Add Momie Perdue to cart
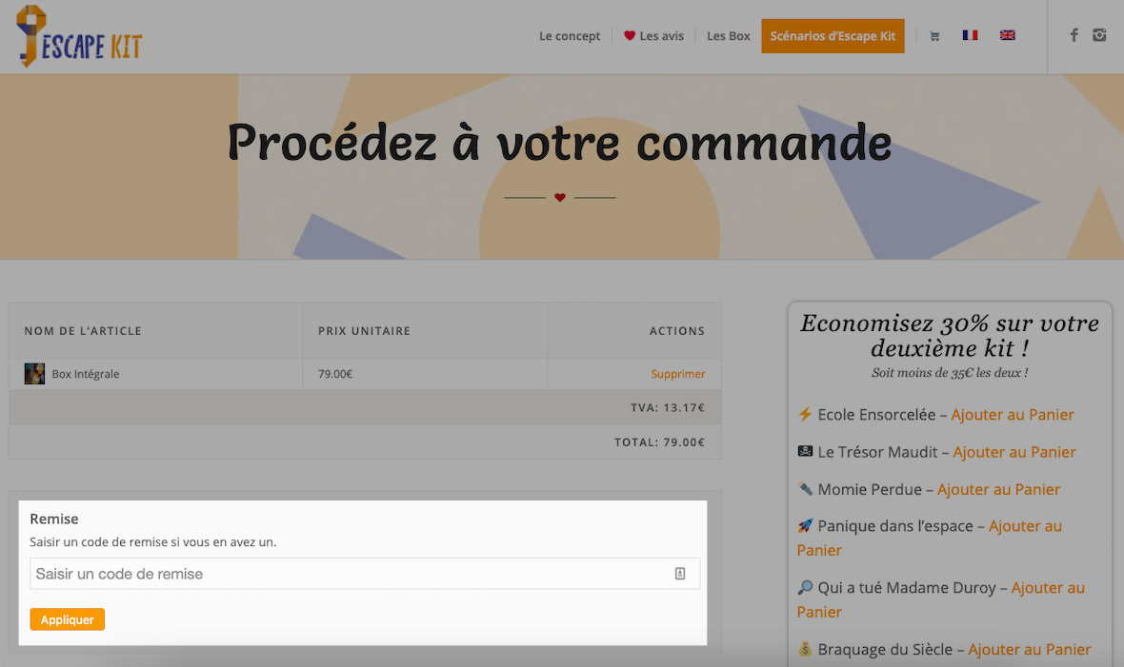 (998, 489)
